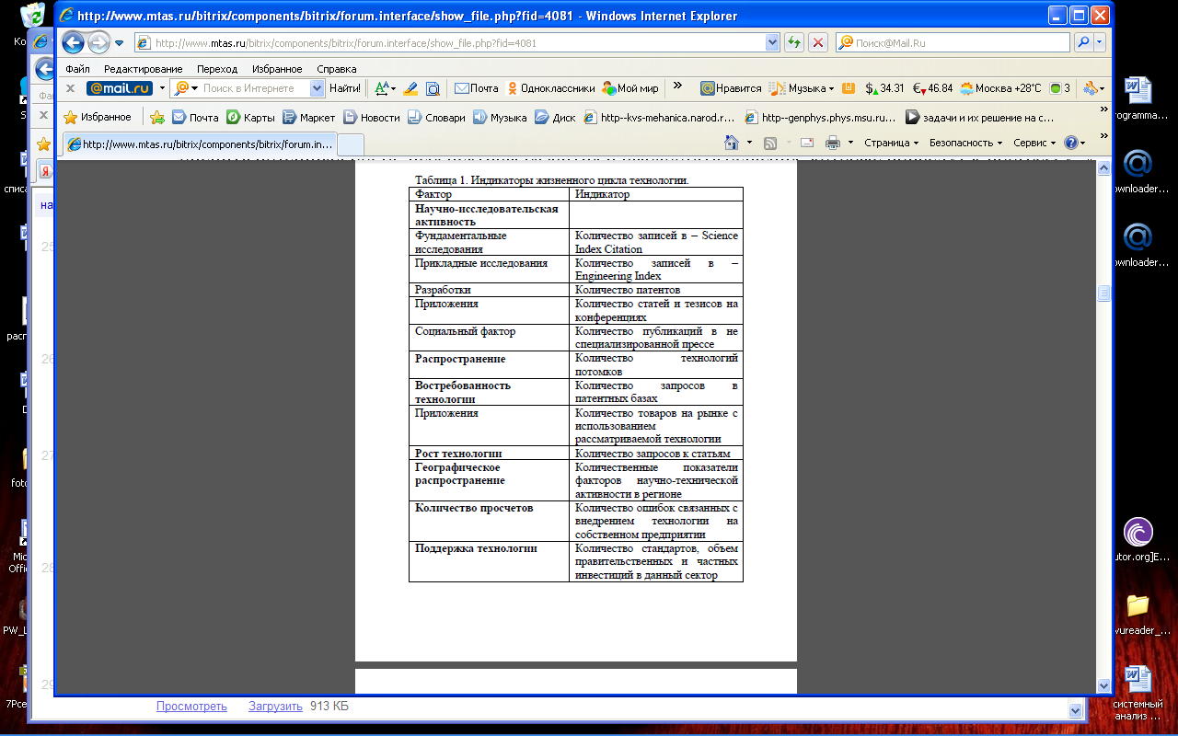The width and height of the screenshot is (1178, 736).
Task: Click the address bar URL field
Action: point(449,43)
